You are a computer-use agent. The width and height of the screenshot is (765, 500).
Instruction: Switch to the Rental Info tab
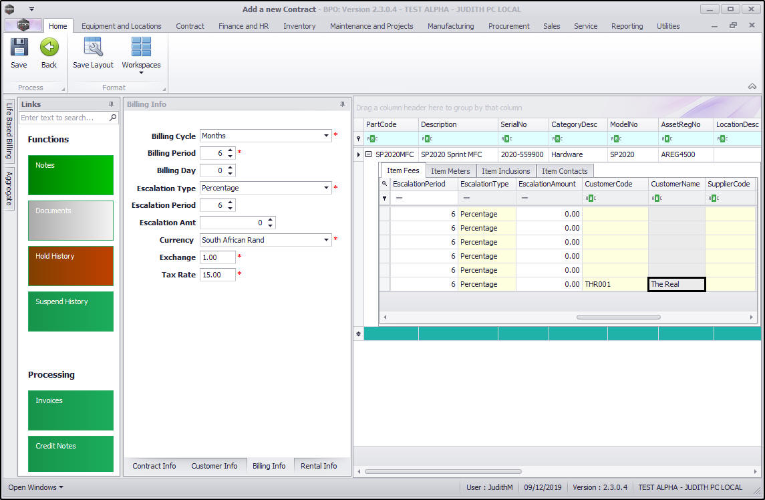pos(319,466)
